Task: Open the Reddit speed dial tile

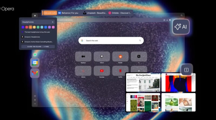Action: (x=120, y=57)
